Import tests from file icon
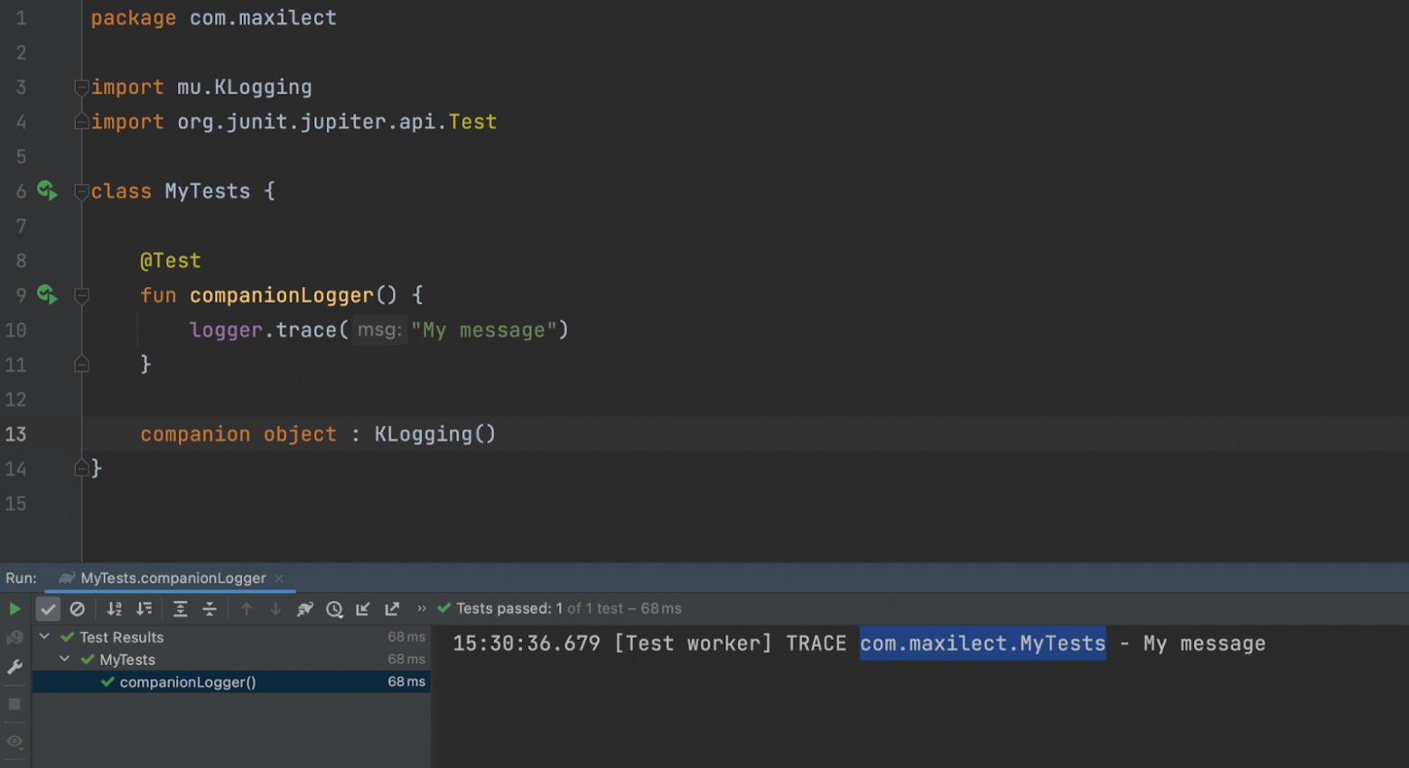 363,609
